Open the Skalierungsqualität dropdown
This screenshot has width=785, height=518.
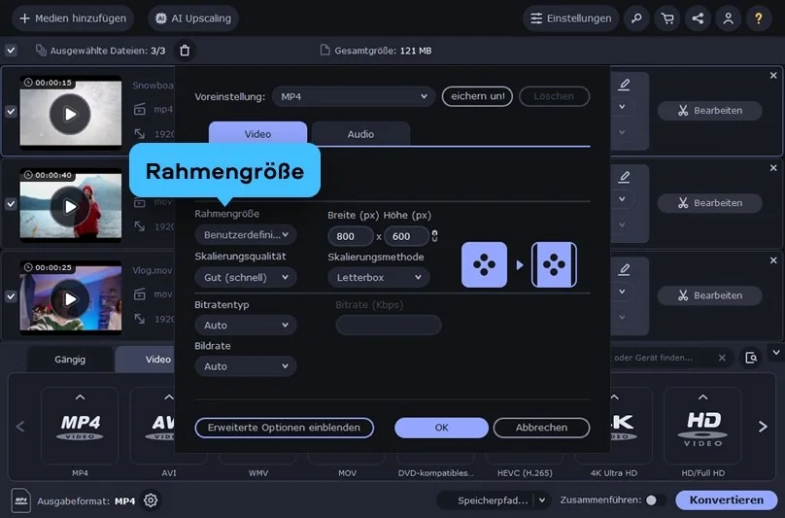point(245,278)
